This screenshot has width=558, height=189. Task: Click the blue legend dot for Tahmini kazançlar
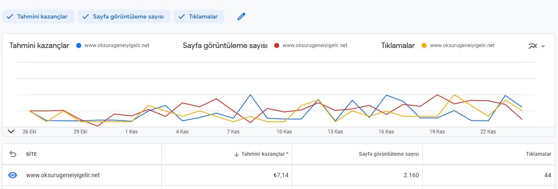coord(78,45)
